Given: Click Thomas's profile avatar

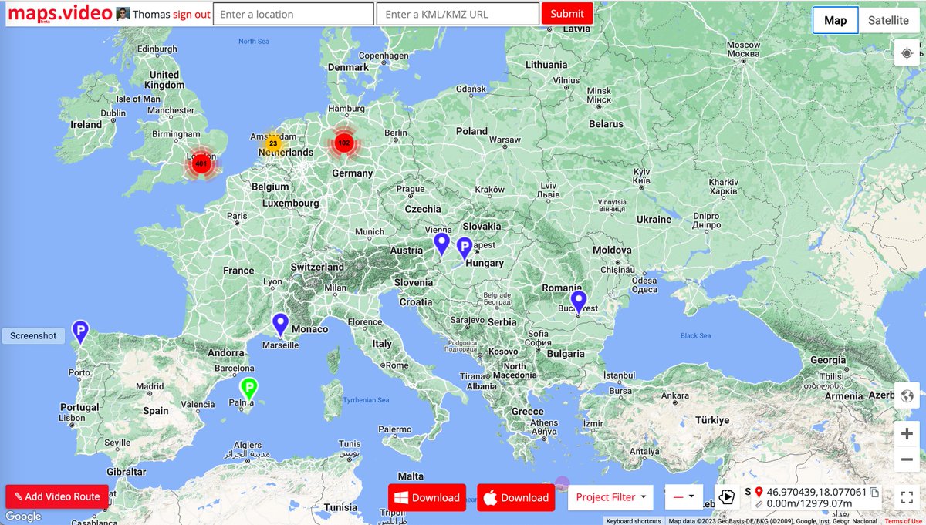Looking at the screenshot, I should point(123,14).
